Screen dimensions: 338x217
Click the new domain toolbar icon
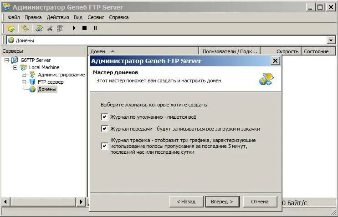[x=39, y=28]
